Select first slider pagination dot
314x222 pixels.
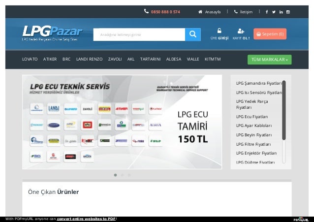pyautogui.click(x=115, y=175)
